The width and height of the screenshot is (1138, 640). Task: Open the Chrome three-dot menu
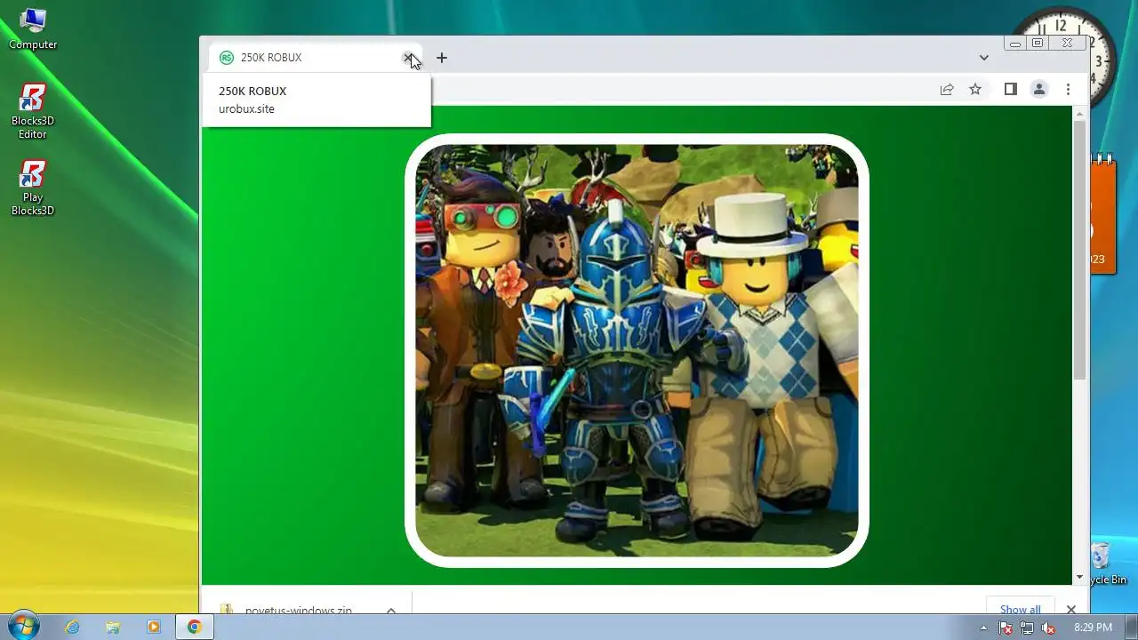click(x=1068, y=89)
